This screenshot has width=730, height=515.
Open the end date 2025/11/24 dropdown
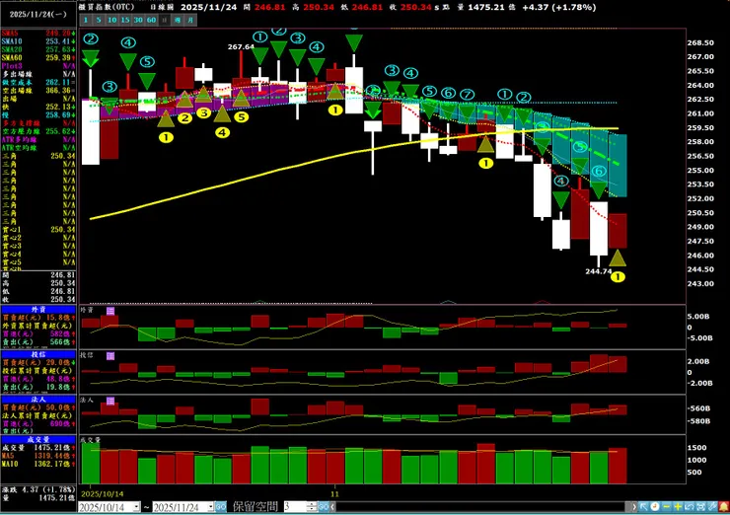(x=210, y=507)
